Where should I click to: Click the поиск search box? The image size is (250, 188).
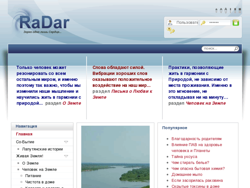220,49
